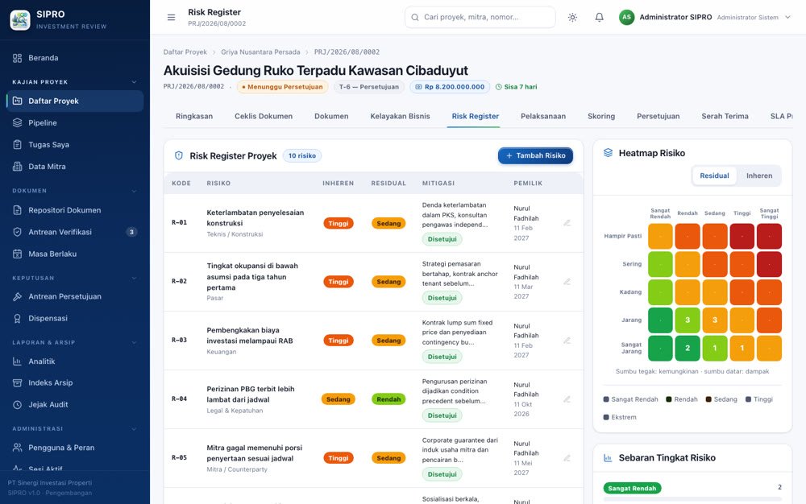Screen dimensions: 806x504
Task: Collapse the Dokumen sidebar section
Action: click(x=134, y=191)
